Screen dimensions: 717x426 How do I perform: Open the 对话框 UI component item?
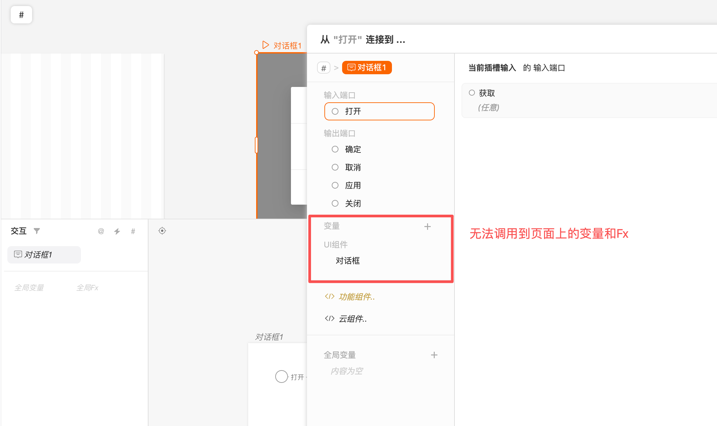pos(348,261)
